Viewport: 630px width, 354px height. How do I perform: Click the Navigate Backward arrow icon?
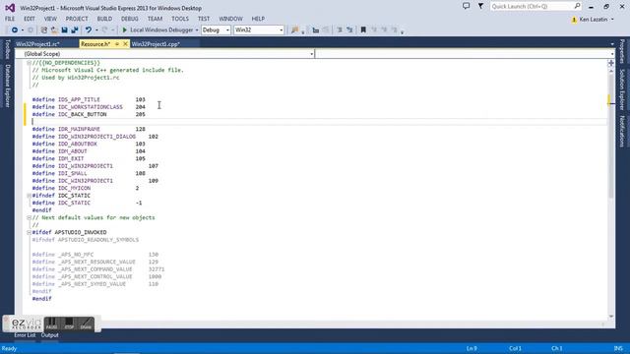pos(14,30)
